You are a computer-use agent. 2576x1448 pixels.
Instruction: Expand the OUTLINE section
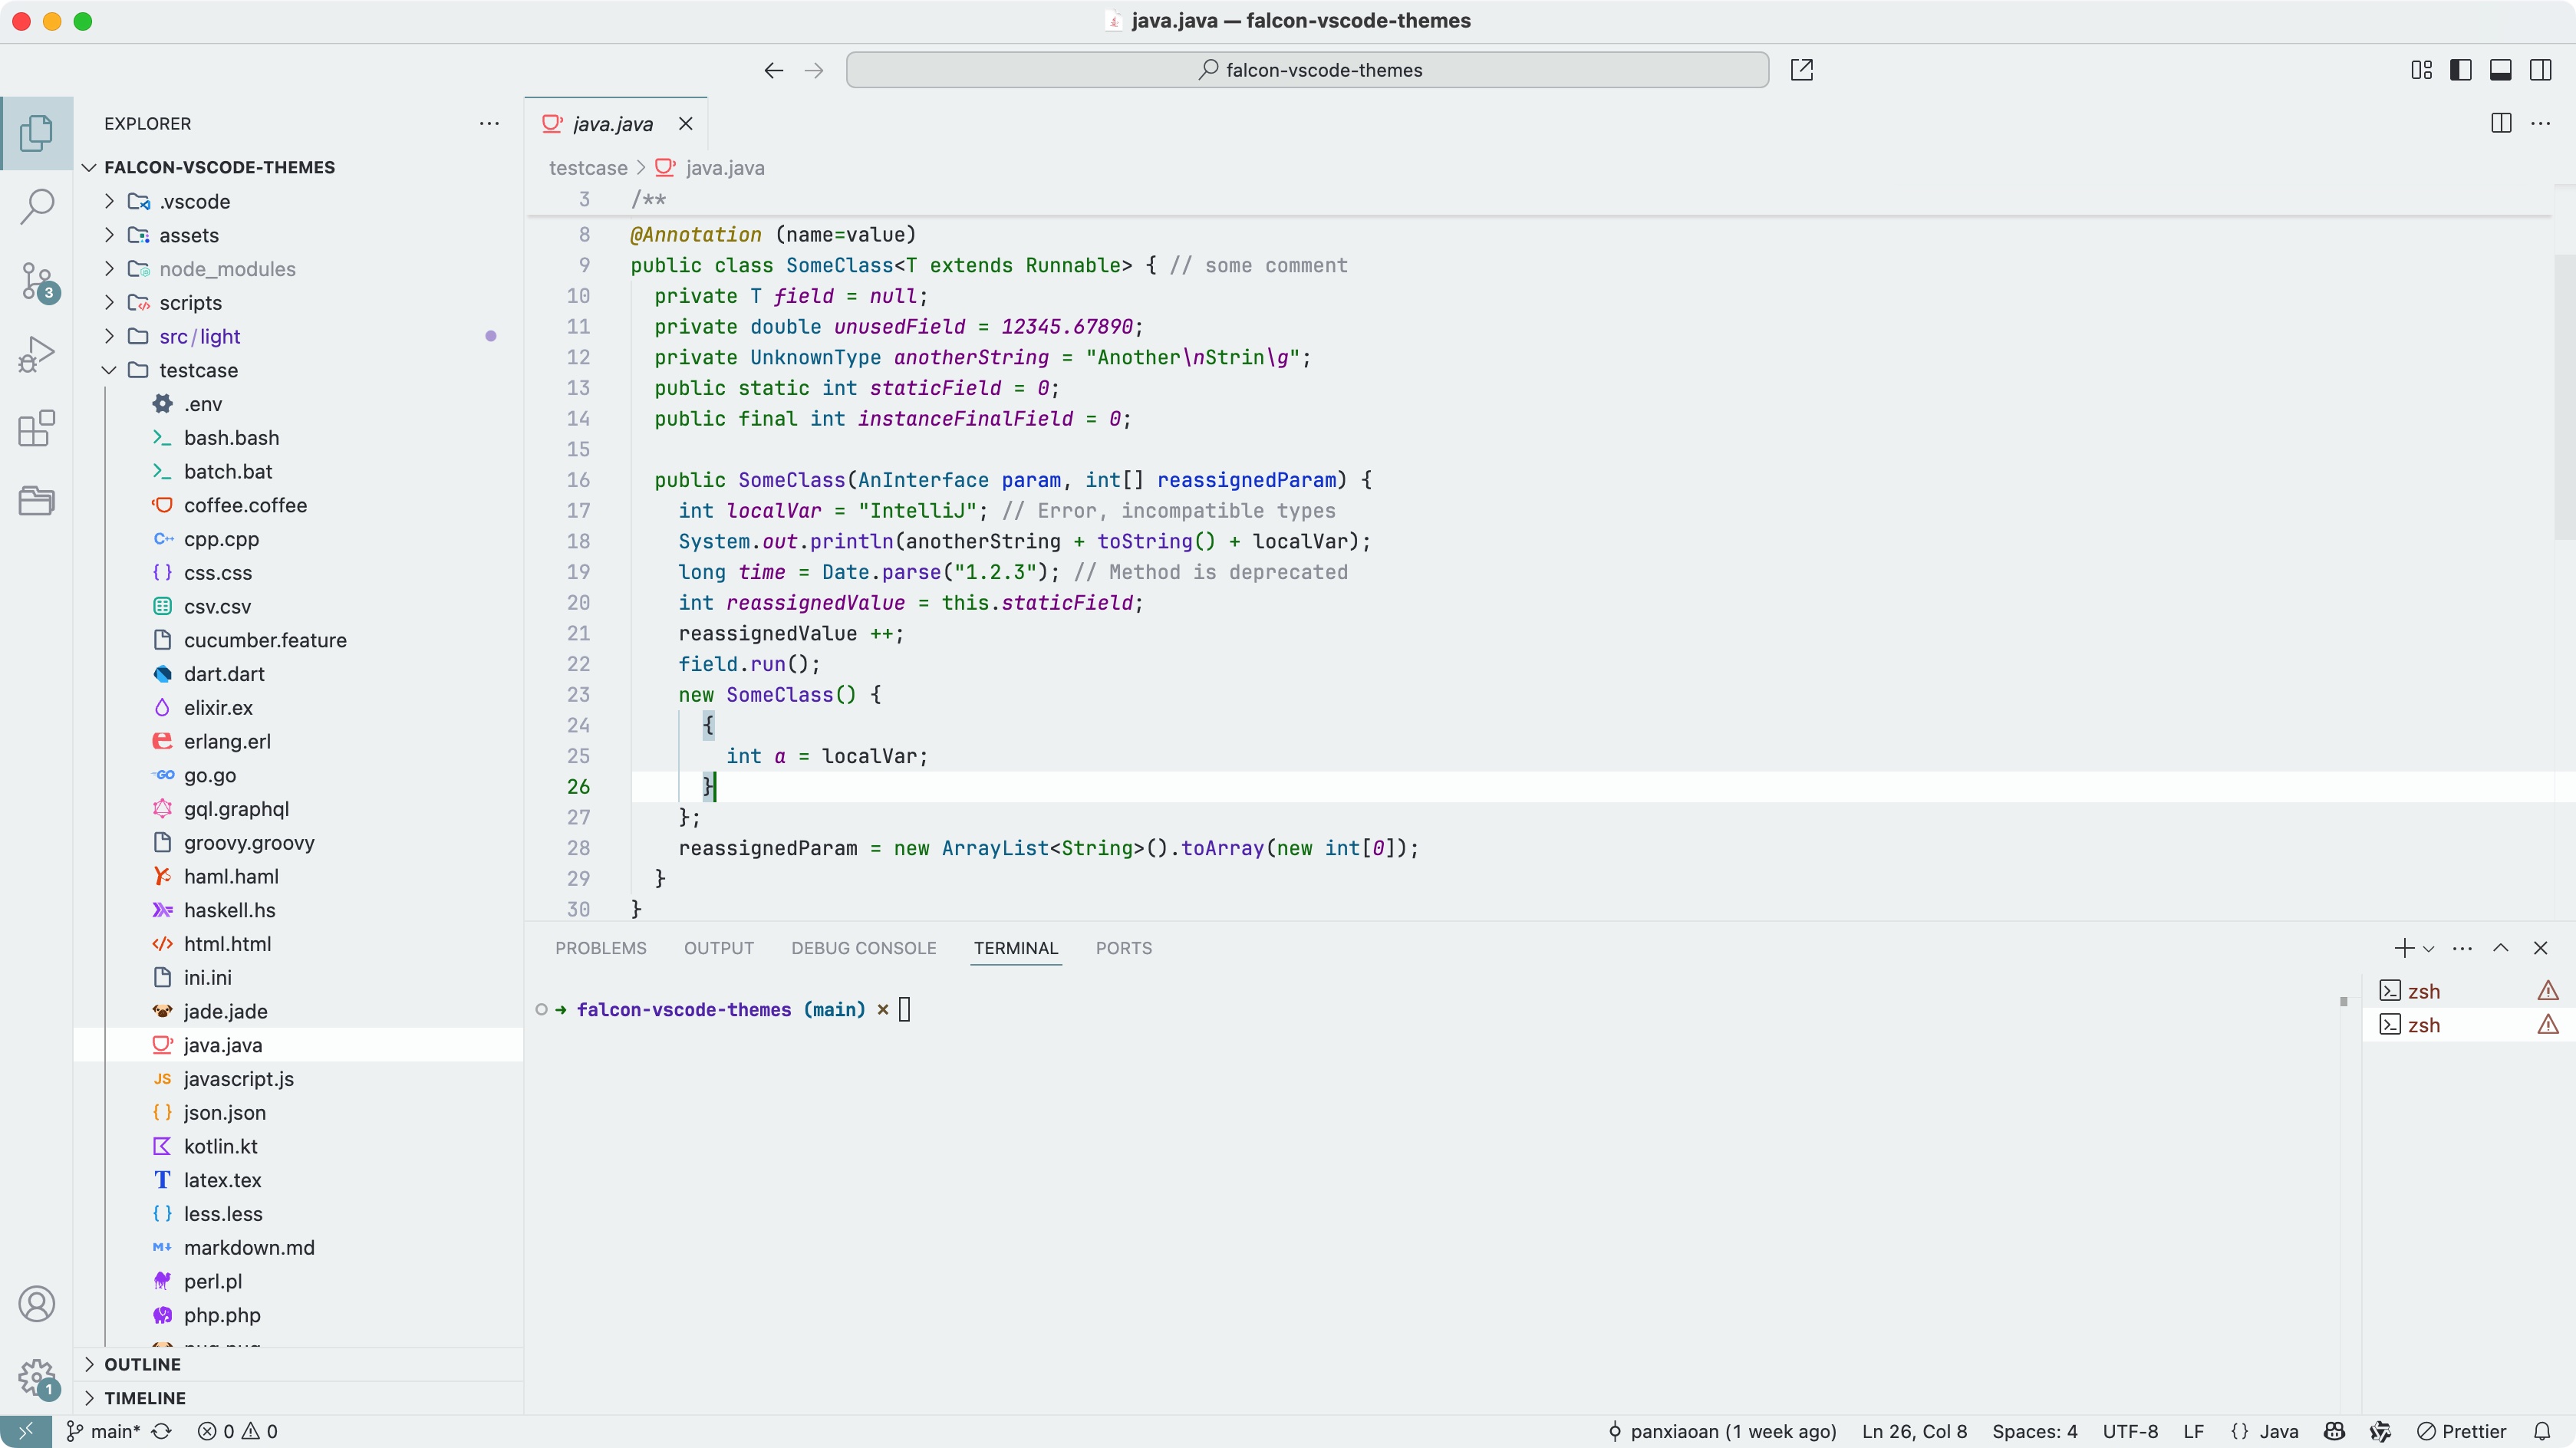click(142, 1364)
